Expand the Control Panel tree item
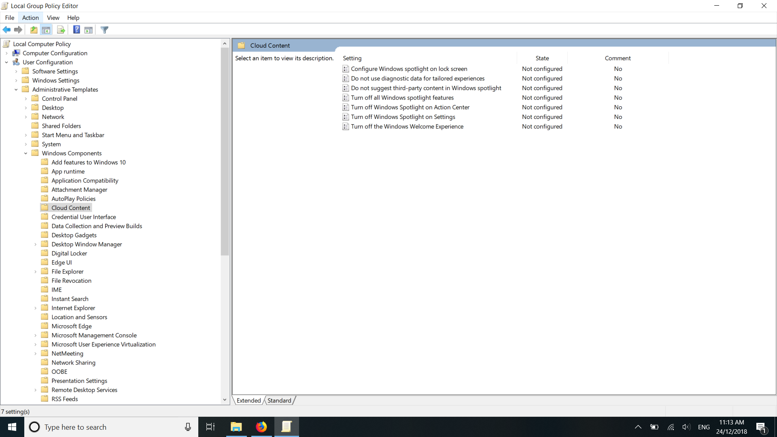The height and width of the screenshot is (437, 777). click(25, 98)
